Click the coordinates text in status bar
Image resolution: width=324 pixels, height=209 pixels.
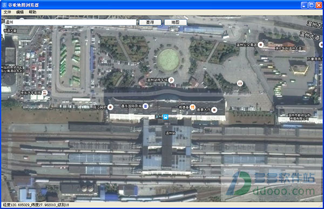click(x=36, y=205)
